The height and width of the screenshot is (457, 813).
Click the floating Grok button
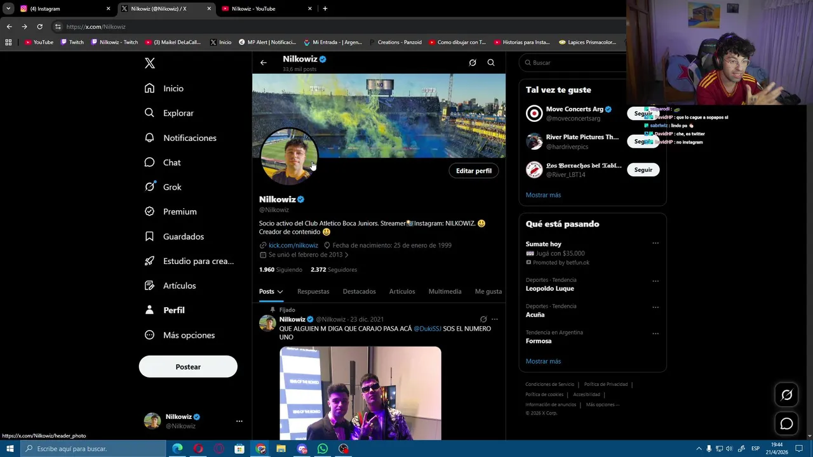pyautogui.click(x=786, y=395)
